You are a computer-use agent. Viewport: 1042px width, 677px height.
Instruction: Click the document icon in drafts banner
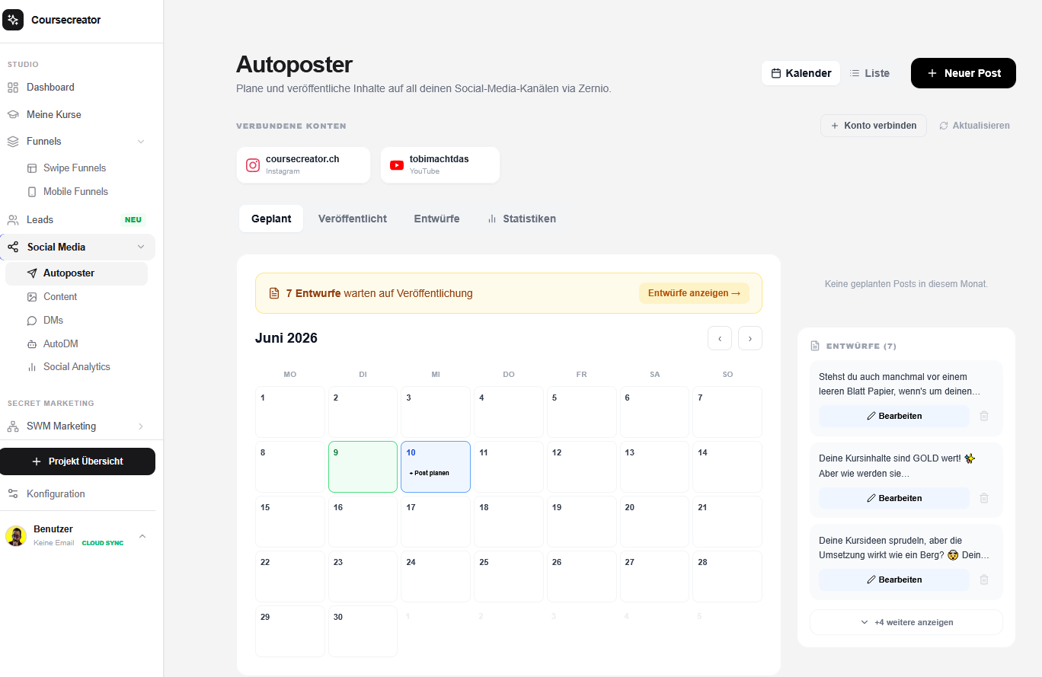point(274,293)
